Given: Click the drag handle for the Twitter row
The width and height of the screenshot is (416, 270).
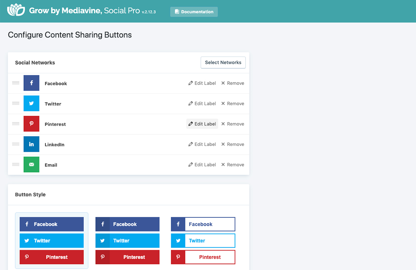Looking at the screenshot, I should (16, 103).
